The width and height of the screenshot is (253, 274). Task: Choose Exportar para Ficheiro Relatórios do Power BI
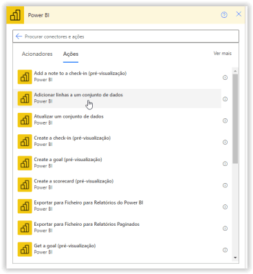pos(118,207)
